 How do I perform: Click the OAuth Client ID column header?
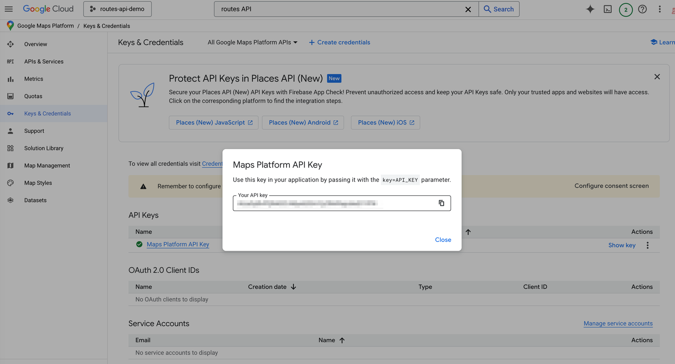(x=535, y=287)
